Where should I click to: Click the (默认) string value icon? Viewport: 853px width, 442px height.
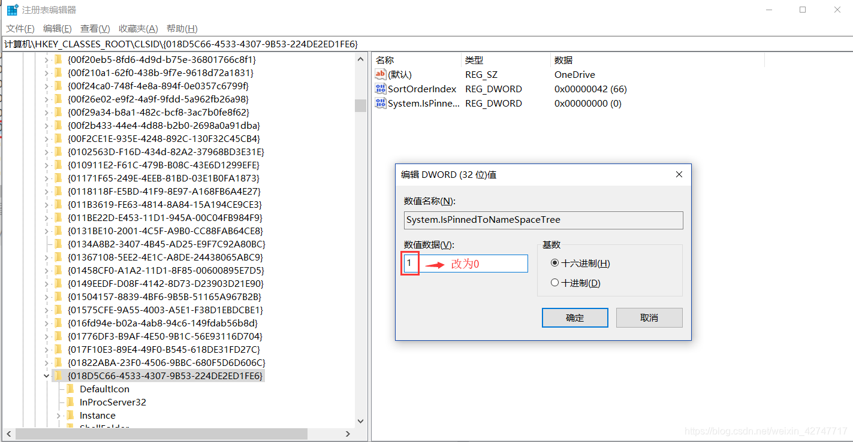click(381, 74)
